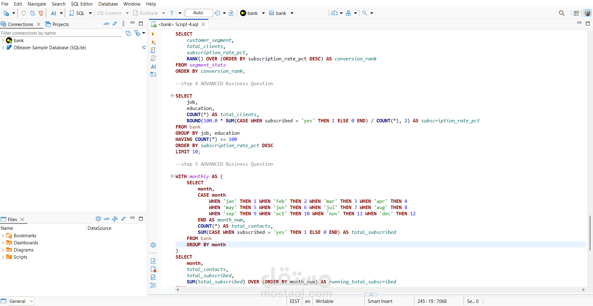The image size is (593, 306).
Task: Click the blue boxes toolbar icon
Action: 349,13
